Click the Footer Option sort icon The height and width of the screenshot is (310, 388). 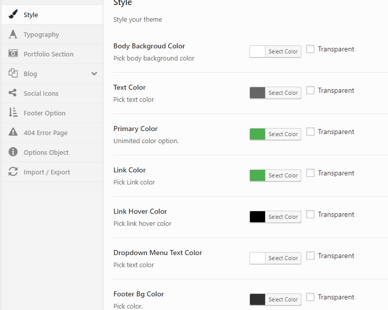click(x=13, y=112)
